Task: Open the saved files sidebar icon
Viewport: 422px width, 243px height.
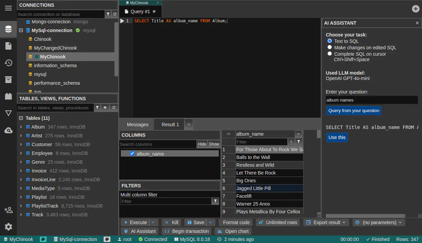Action: coord(8,46)
